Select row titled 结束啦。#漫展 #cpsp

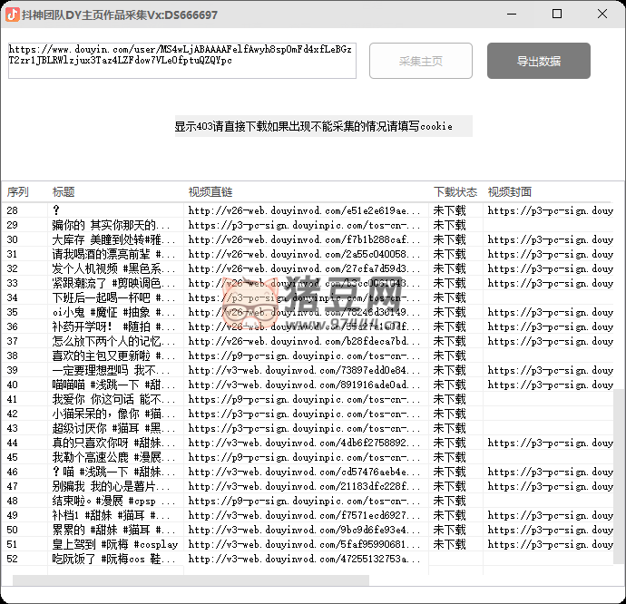pos(307,501)
